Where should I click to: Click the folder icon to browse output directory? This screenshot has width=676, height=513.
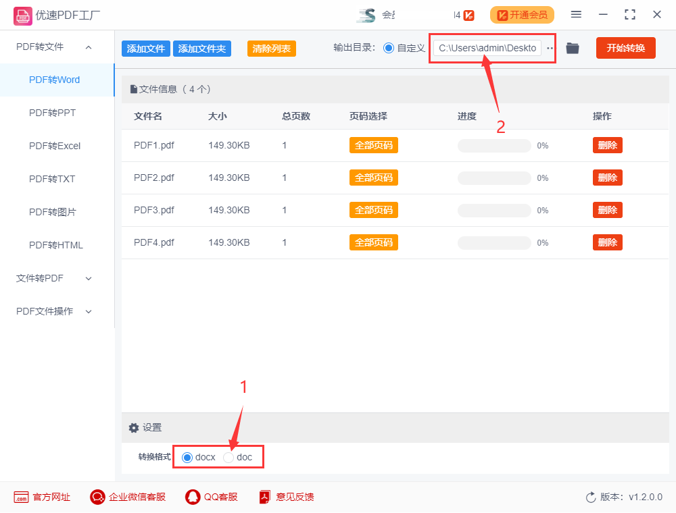pyautogui.click(x=573, y=48)
